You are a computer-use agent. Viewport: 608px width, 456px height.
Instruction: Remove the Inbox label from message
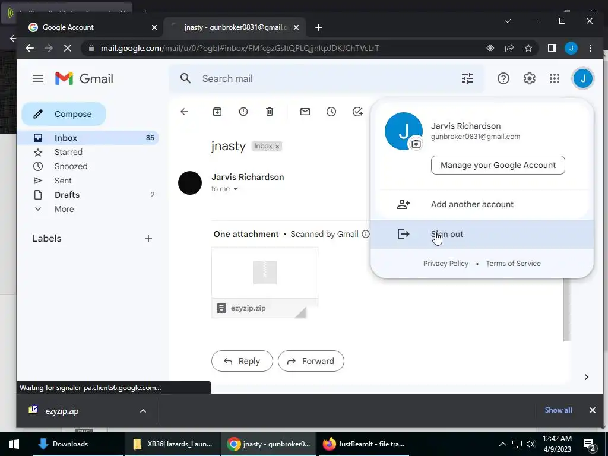click(x=277, y=147)
